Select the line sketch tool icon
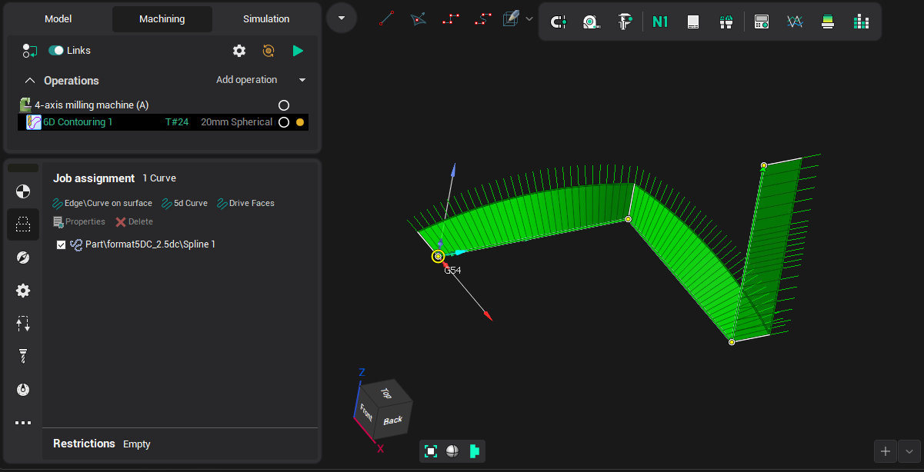This screenshot has height=472, width=924. point(386,18)
